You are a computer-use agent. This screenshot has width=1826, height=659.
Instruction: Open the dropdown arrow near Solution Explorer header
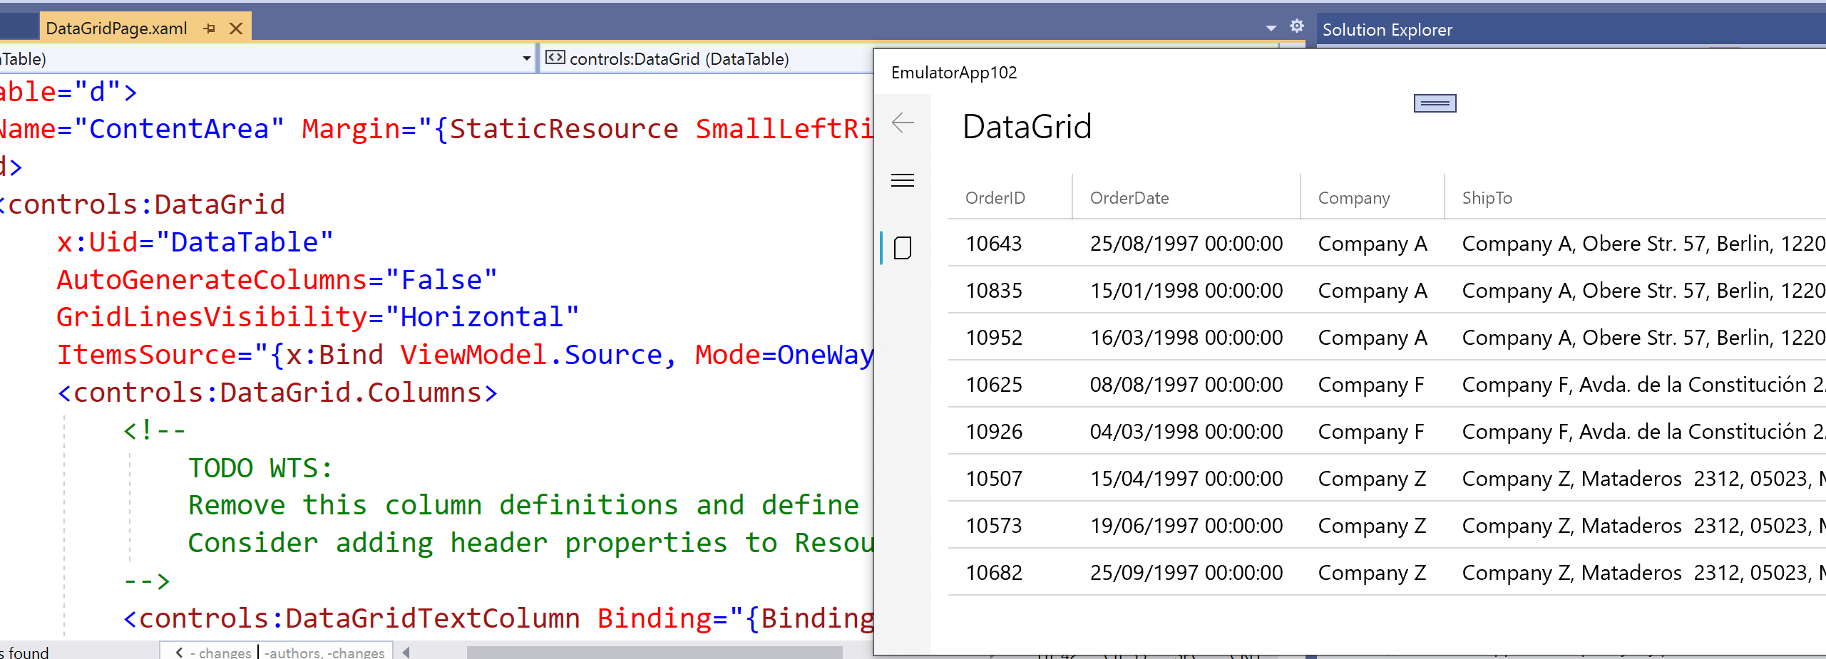click(1272, 27)
